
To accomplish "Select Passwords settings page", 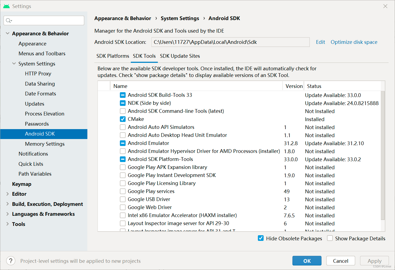I will (x=37, y=124).
